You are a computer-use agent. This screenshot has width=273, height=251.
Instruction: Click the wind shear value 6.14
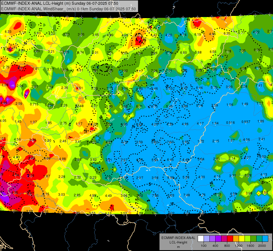(x=183, y=35)
